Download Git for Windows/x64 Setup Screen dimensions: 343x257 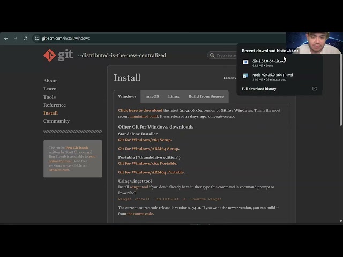(x=145, y=140)
